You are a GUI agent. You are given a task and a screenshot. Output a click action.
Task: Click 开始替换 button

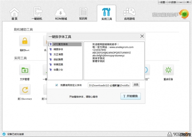pos(130,96)
